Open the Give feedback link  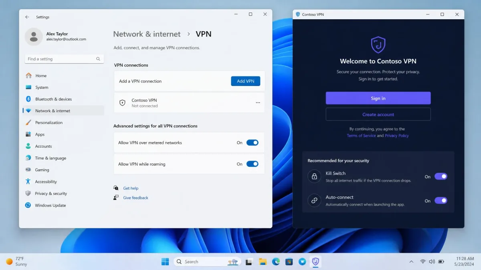(135, 198)
